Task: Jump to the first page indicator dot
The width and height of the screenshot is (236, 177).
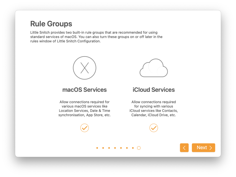Action: click(97, 148)
